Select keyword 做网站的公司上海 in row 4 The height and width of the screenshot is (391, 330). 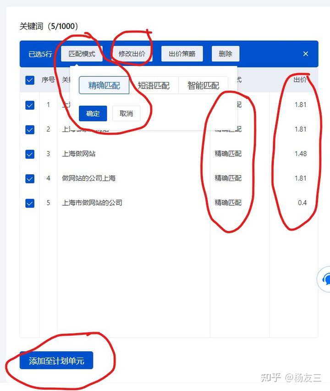[89, 178]
